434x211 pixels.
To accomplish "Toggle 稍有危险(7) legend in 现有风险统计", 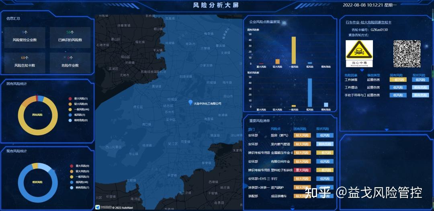I will click(79, 187).
